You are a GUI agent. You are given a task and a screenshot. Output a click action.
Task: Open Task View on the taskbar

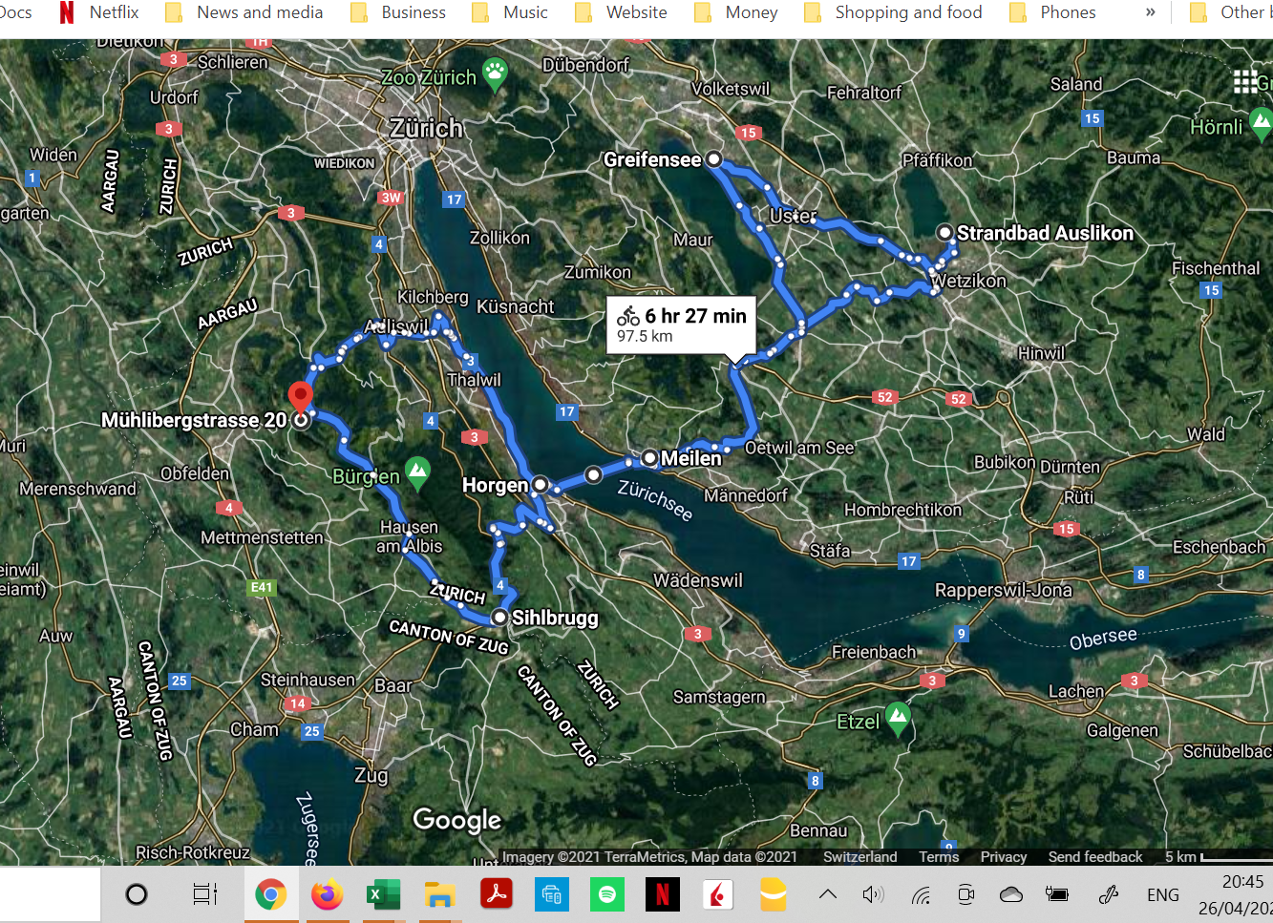[204, 894]
